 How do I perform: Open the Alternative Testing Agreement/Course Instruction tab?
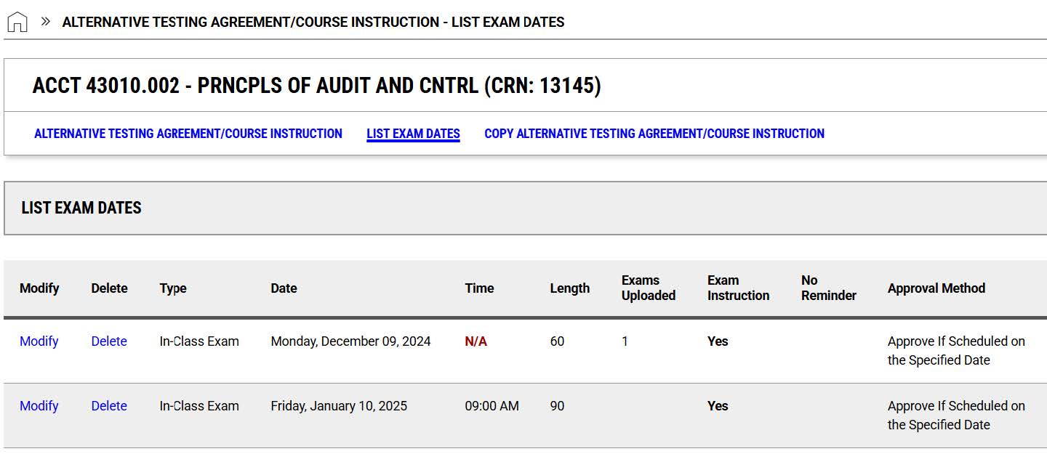(188, 133)
